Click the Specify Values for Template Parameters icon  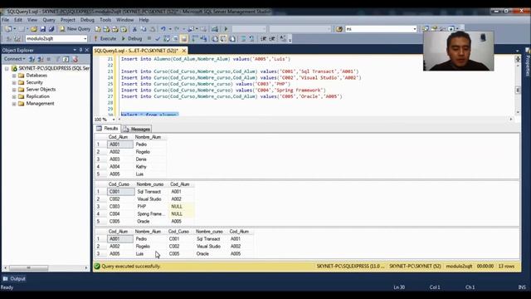[x=283, y=39]
